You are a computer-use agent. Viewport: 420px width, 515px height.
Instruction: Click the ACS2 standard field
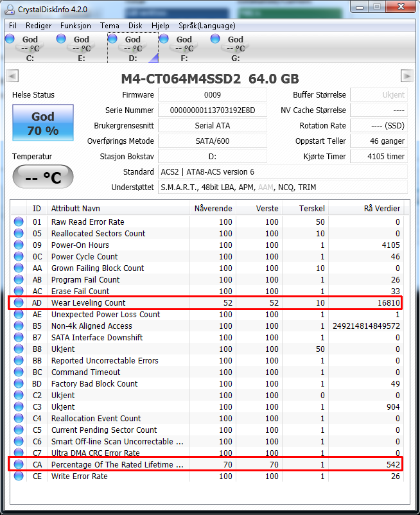(x=283, y=172)
